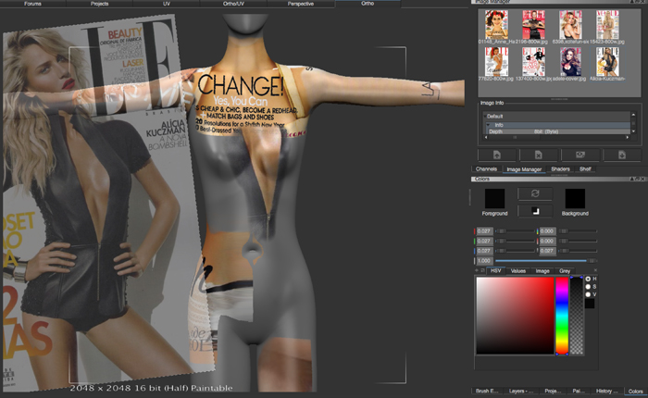This screenshot has height=398, width=648.
Task: Click the Background color swatch
Action: (x=575, y=199)
